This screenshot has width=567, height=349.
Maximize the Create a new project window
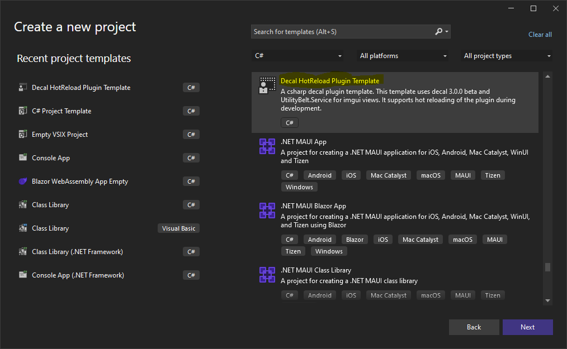pos(533,8)
